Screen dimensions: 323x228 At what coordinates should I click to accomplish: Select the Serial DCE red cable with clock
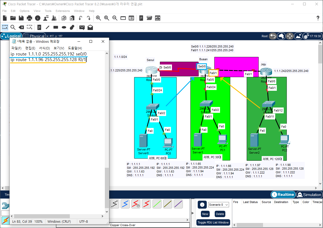(x=136, y=204)
